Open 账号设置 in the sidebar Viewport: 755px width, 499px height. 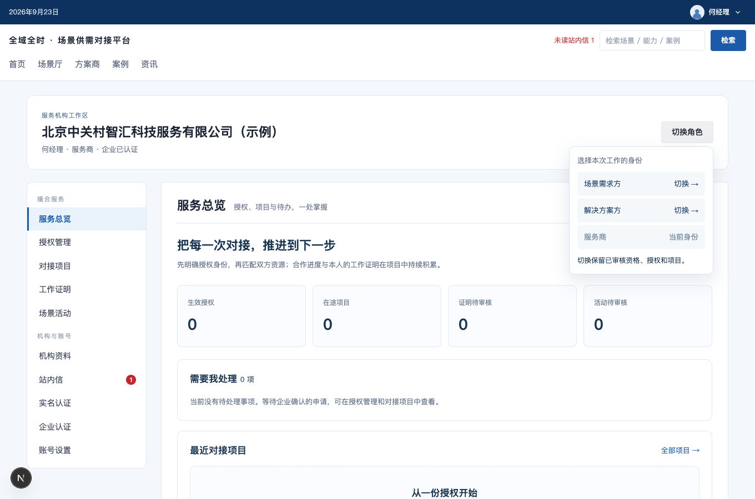(87, 450)
